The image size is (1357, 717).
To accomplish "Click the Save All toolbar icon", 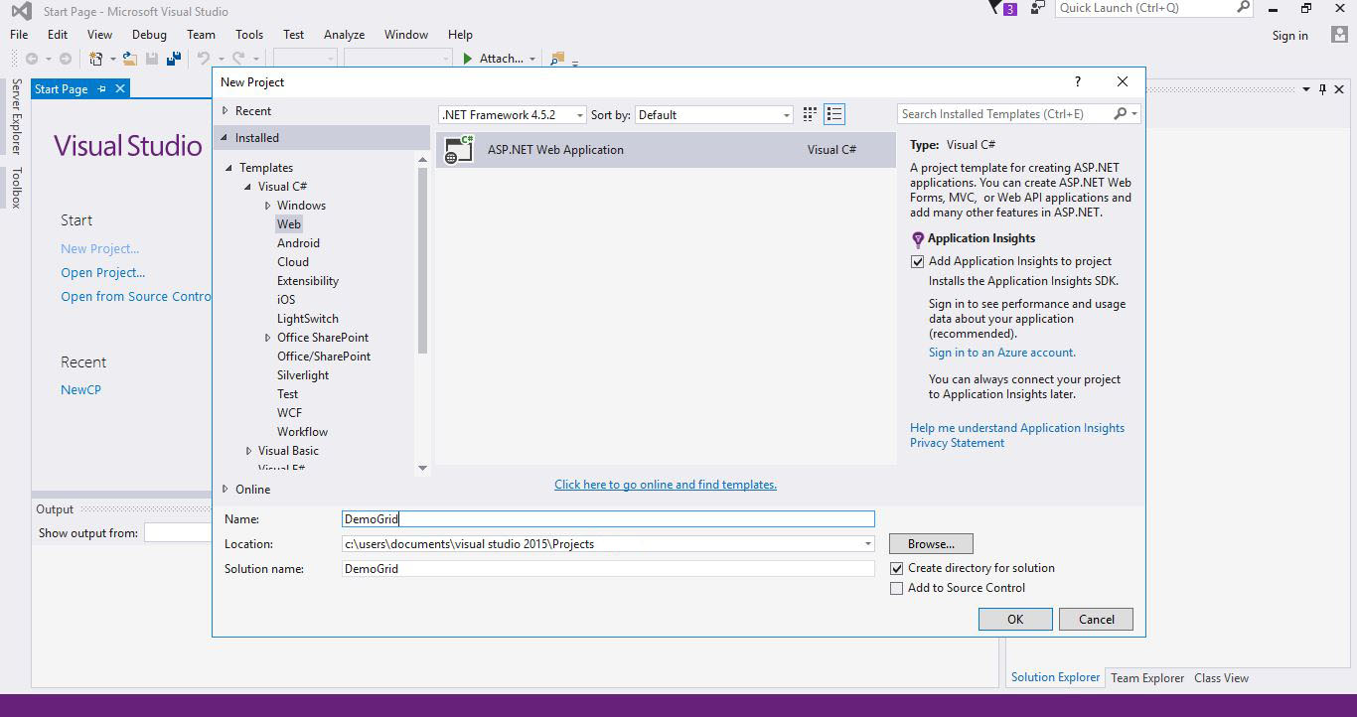I will click(173, 59).
